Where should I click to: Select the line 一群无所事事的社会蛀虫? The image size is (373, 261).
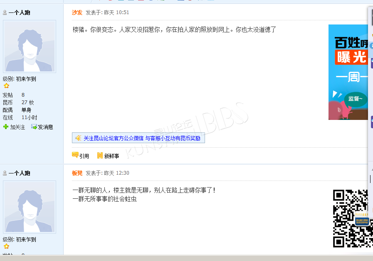point(104,199)
